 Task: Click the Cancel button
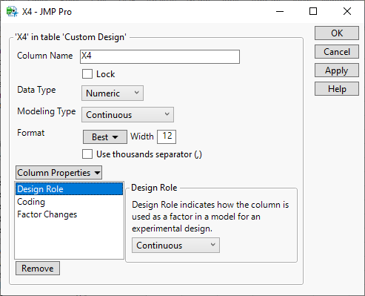[x=337, y=52]
